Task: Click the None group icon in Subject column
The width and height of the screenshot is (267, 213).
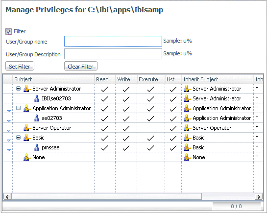Action: tap(27, 157)
